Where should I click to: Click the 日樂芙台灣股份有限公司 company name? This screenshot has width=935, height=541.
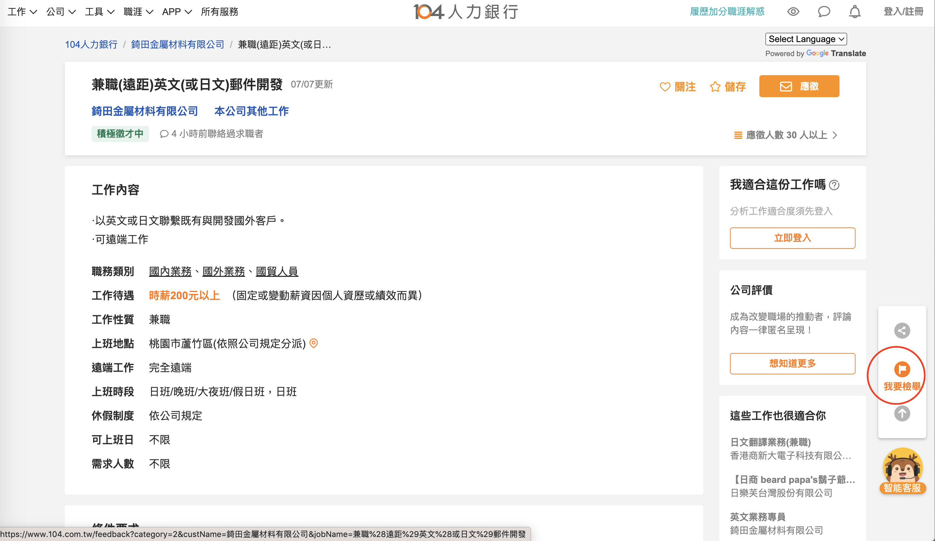pyautogui.click(x=781, y=493)
